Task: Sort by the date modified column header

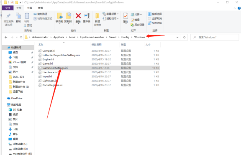Action: coord(96,45)
